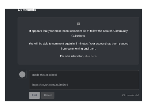Select the Comments section heading

click(x=27, y=10)
